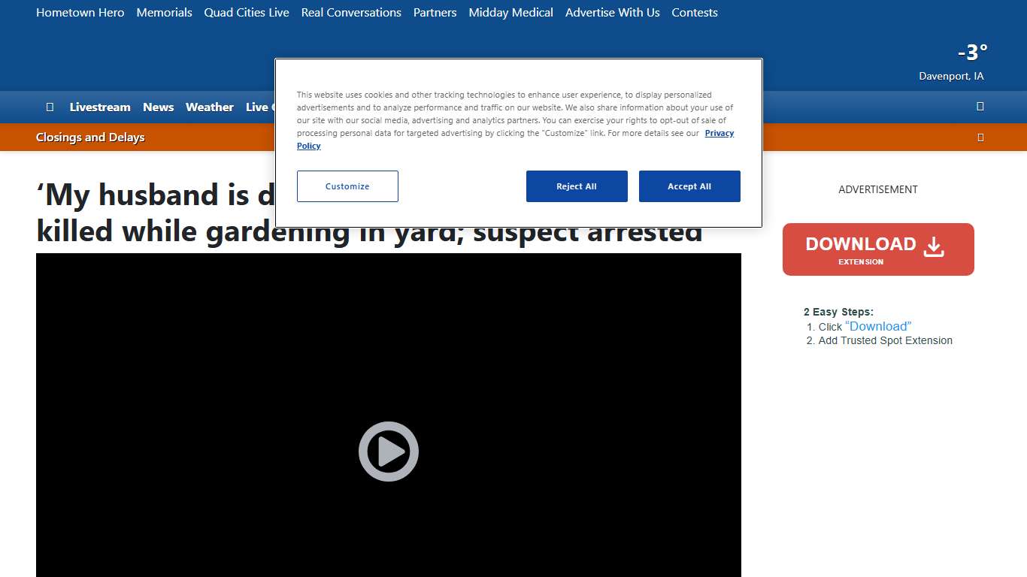This screenshot has height=577, width=1027.
Task: Open the Privacy Policy link
Action: pyautogui.click(x=719, y=133)
